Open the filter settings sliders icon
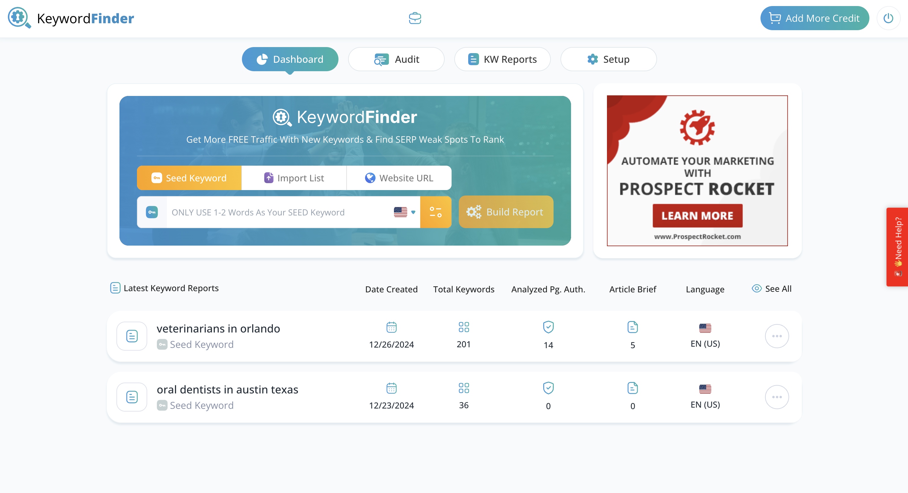 coord(435,212)
